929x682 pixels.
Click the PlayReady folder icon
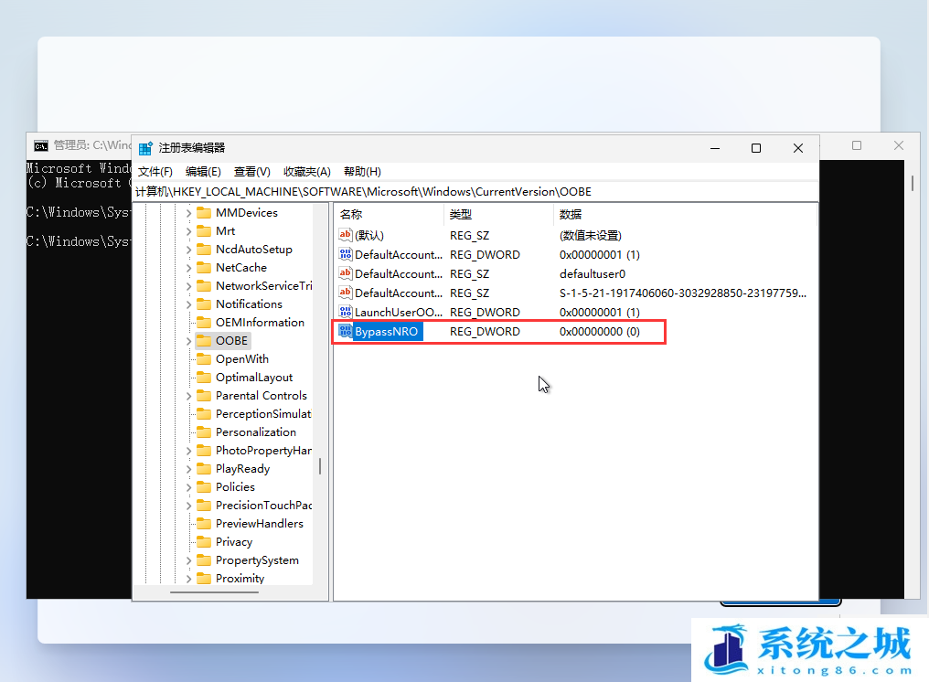(204, 469)
